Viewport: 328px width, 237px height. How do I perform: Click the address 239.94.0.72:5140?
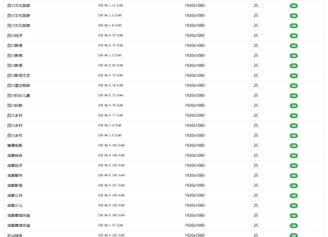pyautogui.click(x=110, y=45)
